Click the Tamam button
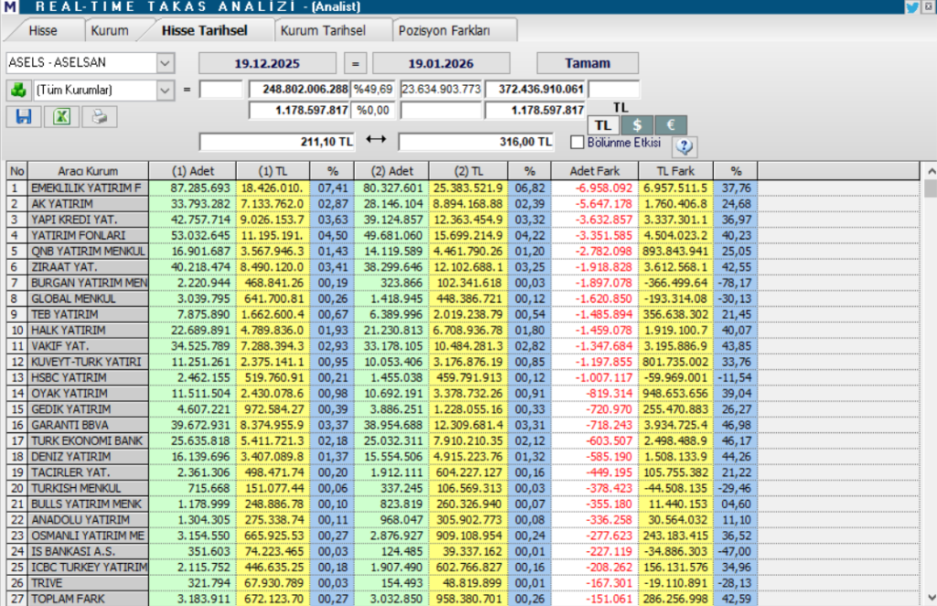This screenshot has height=606, width=937. [x=587, y=62]
